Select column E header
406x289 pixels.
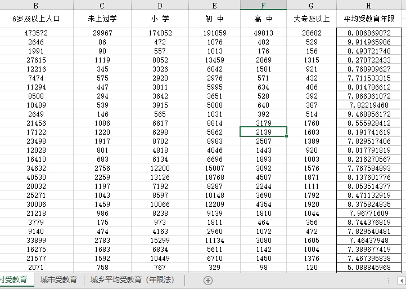click(214, 5)
